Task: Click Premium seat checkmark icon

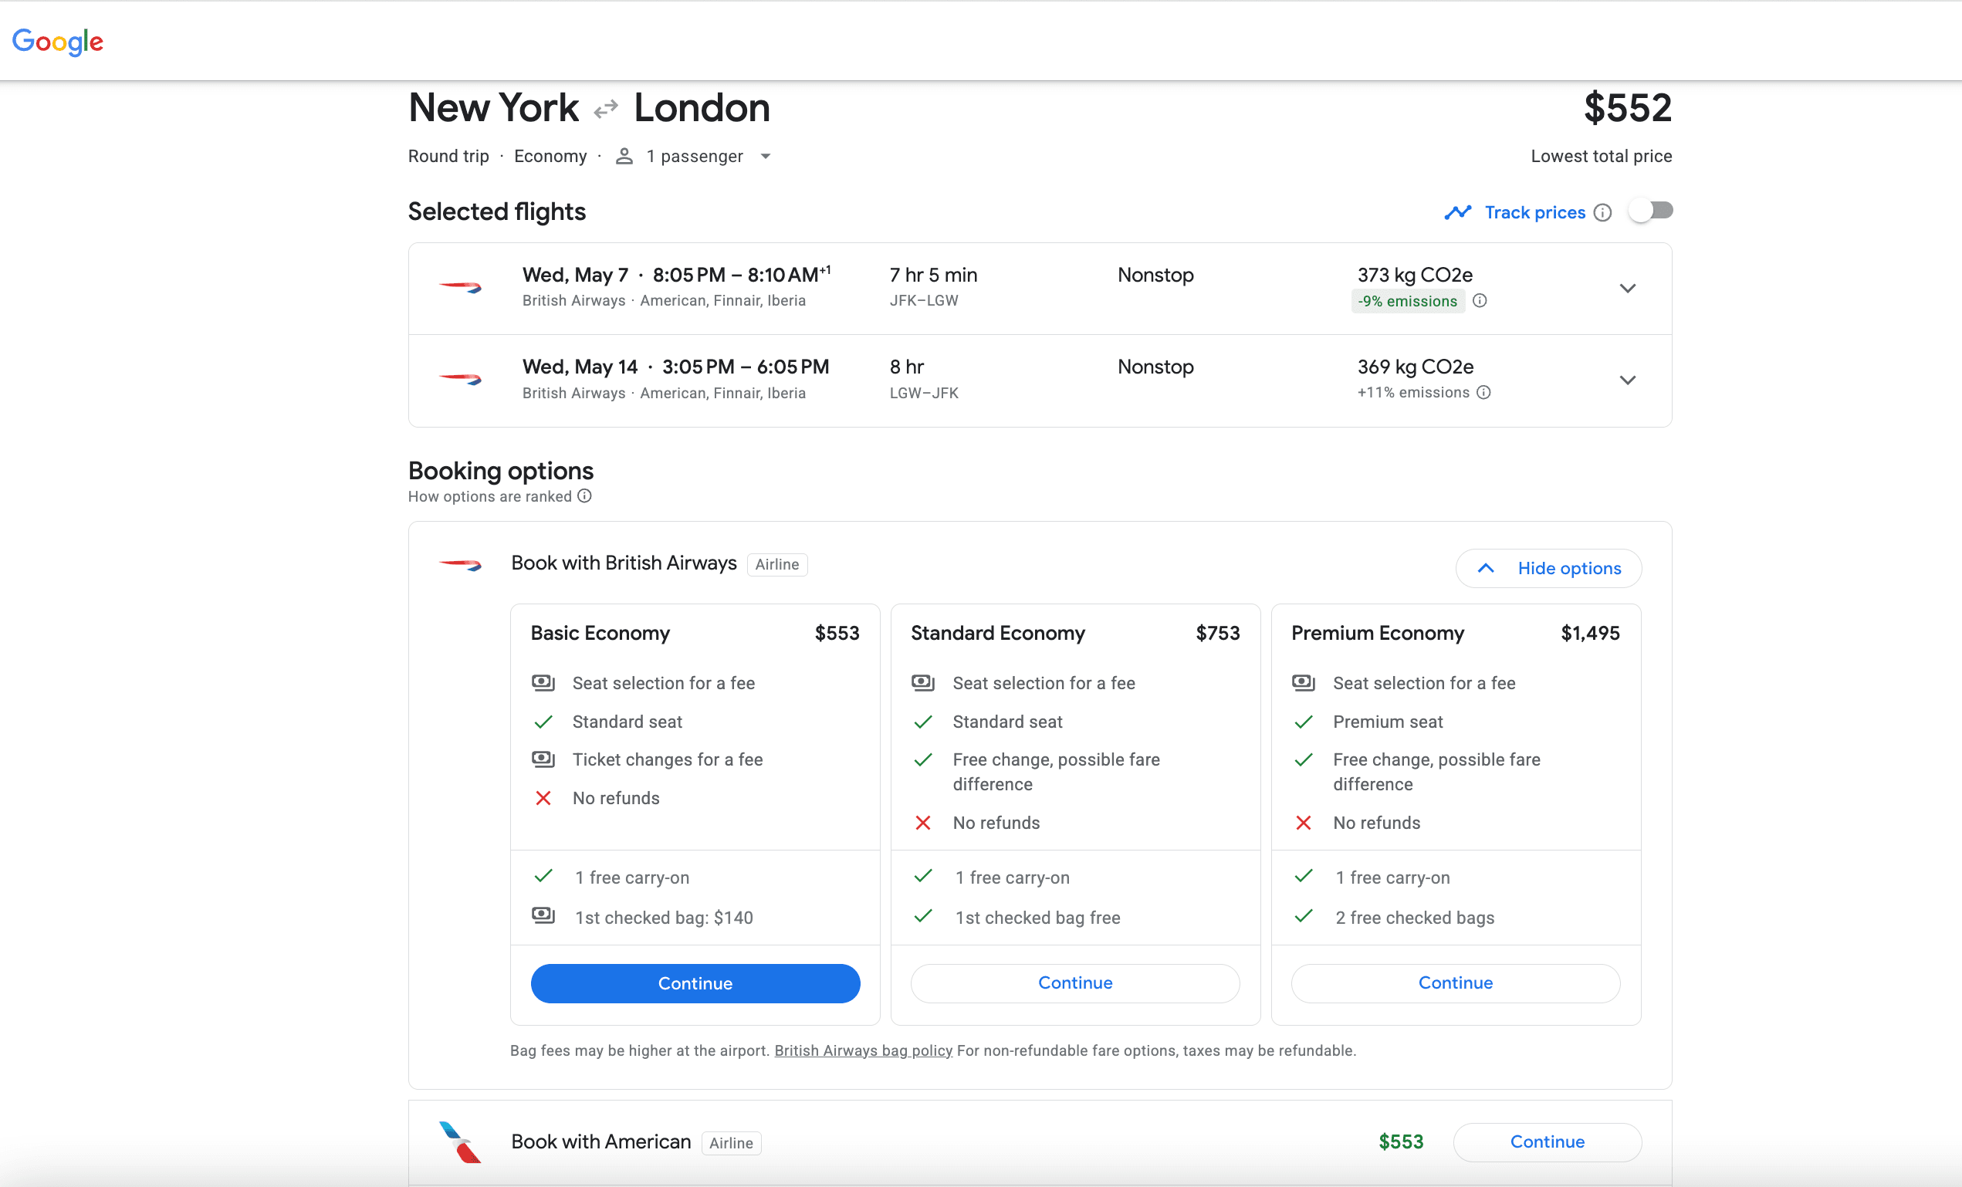Action: (1304, 722)
